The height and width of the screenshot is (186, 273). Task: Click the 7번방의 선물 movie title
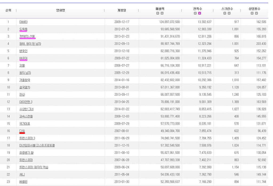coord(27,36)
